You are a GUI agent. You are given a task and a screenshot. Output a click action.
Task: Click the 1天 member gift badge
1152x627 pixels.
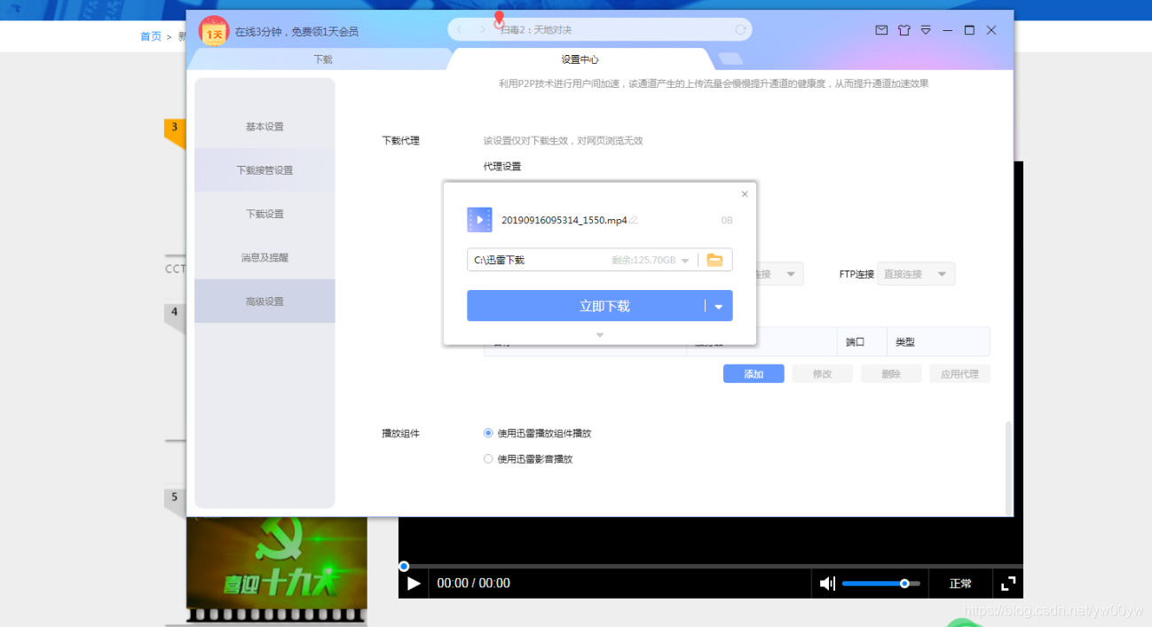click(x=214, y=32)
